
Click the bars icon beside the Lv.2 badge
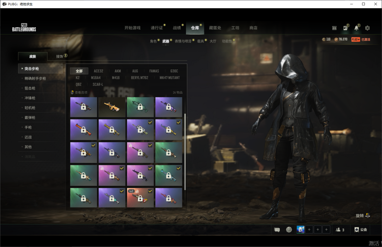[x=137, y=191]
